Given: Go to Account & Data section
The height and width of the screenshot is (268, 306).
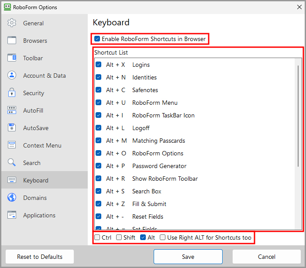Looking at the screenshot, I should click(44, 76).
